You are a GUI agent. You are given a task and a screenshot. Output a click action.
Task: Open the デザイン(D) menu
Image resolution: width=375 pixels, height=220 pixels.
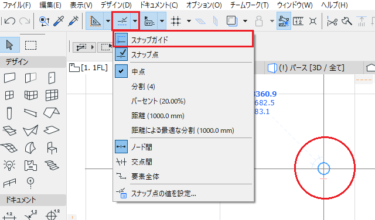coord(116,5)
